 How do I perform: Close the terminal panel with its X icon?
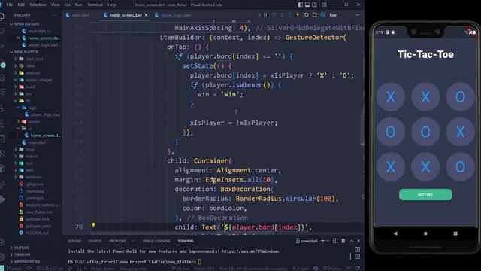[x=358, y=241]
